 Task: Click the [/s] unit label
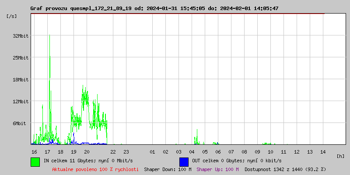tap(12, 16)
